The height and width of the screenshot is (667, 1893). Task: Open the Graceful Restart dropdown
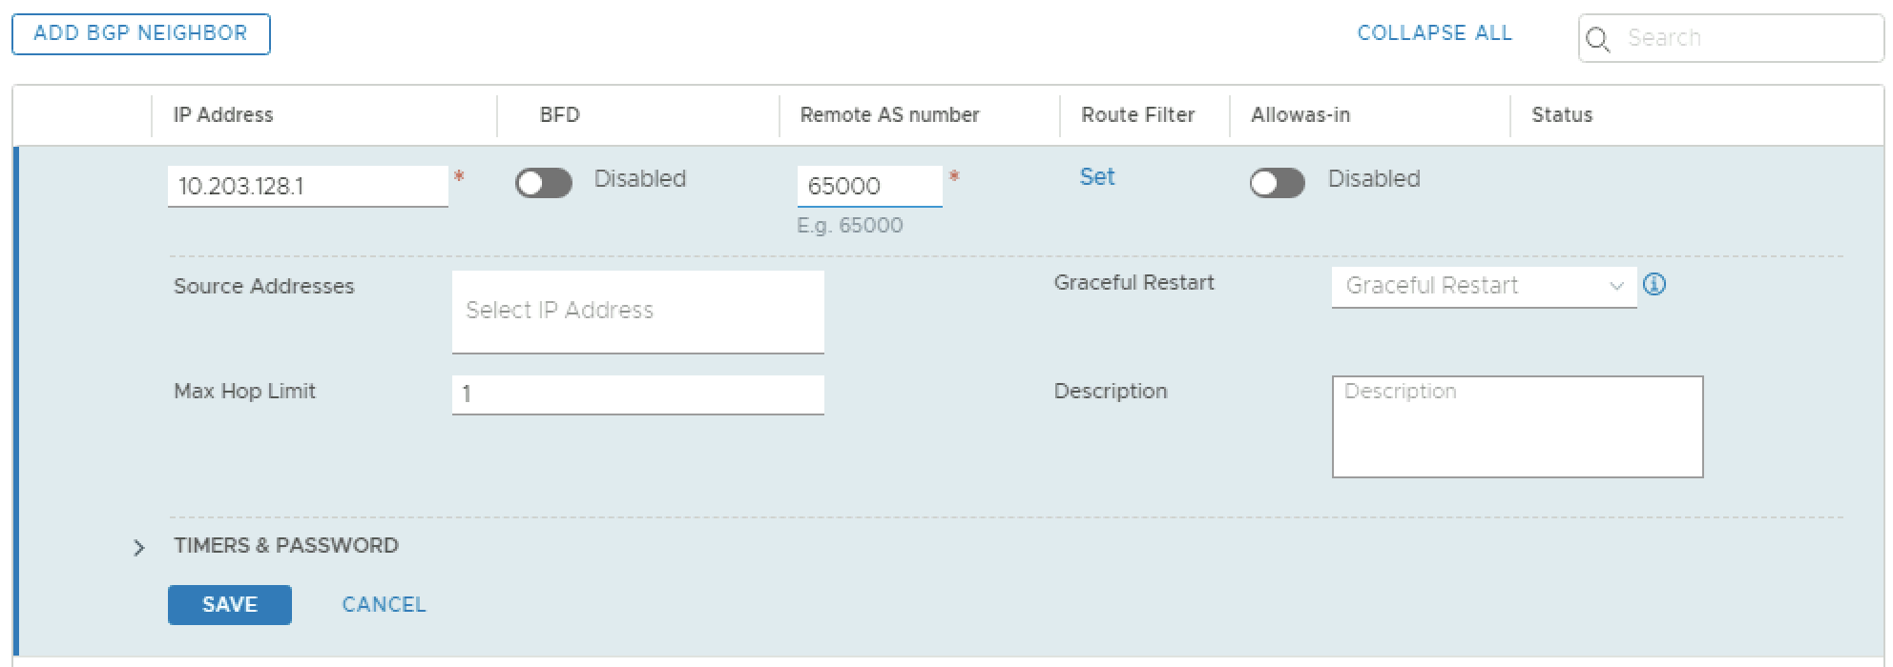coord(1483,286)
